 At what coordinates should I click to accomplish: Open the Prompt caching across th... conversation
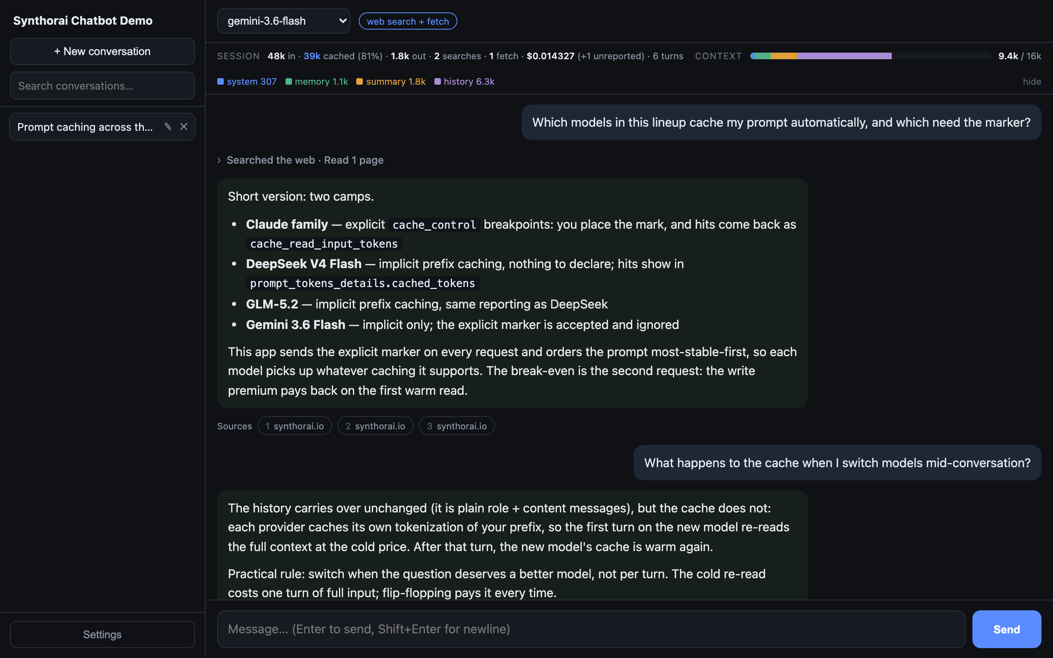coord(102,127)
